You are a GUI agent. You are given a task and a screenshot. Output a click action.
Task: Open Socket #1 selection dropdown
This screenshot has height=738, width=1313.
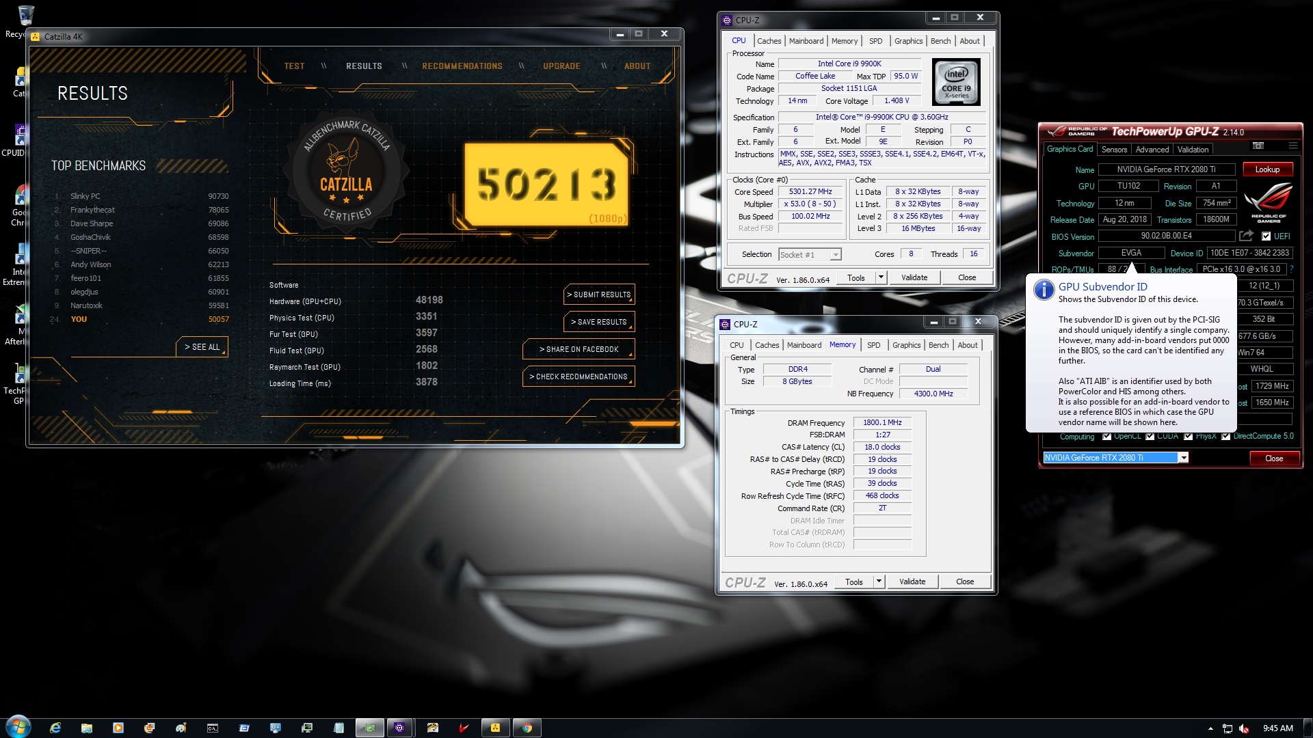coord(835,255)
